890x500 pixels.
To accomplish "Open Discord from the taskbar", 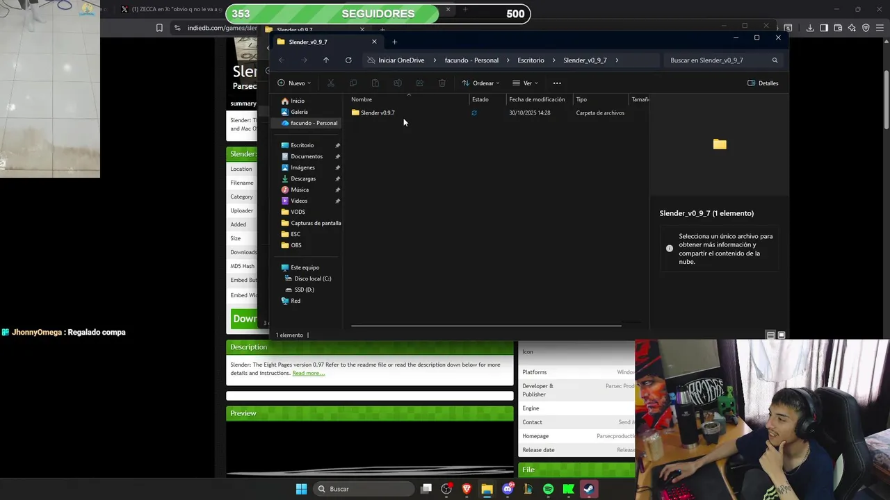I will (x=508, y=489).
